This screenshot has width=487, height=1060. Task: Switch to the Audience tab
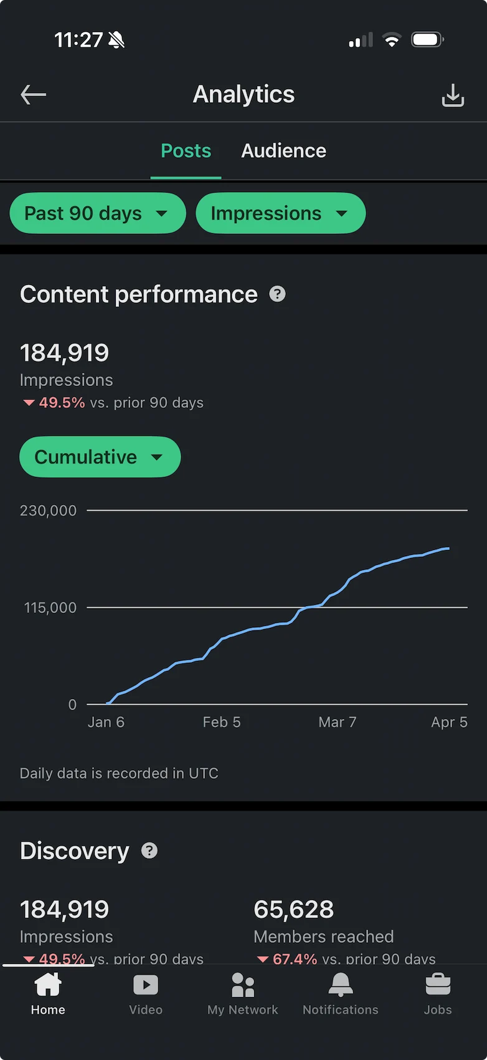[283, 150]
